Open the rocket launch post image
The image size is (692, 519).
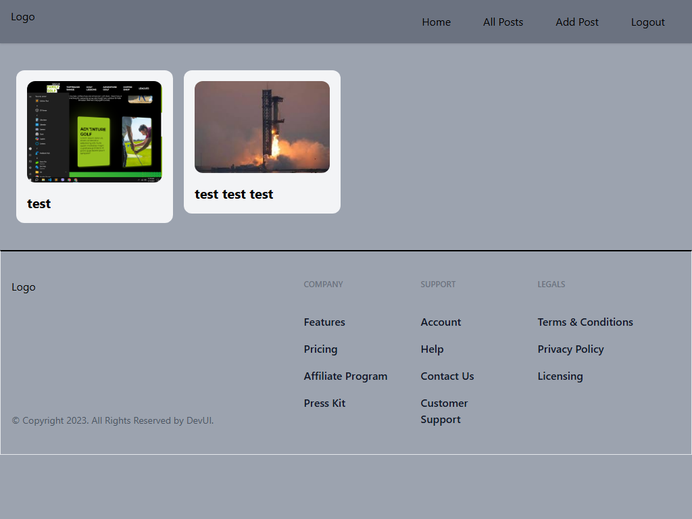pos(262,127)
